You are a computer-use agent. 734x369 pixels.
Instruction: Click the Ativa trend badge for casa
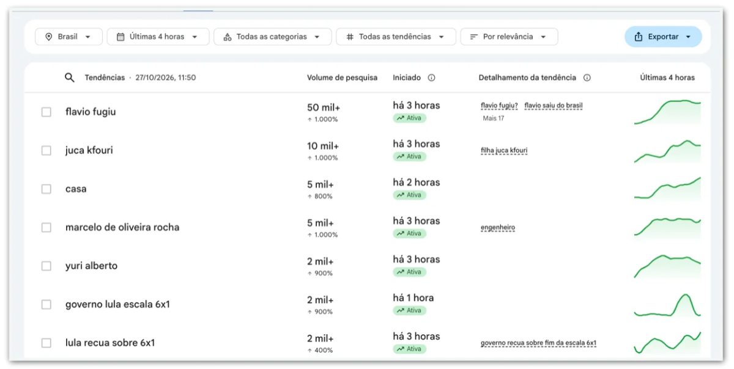point(409,195)
